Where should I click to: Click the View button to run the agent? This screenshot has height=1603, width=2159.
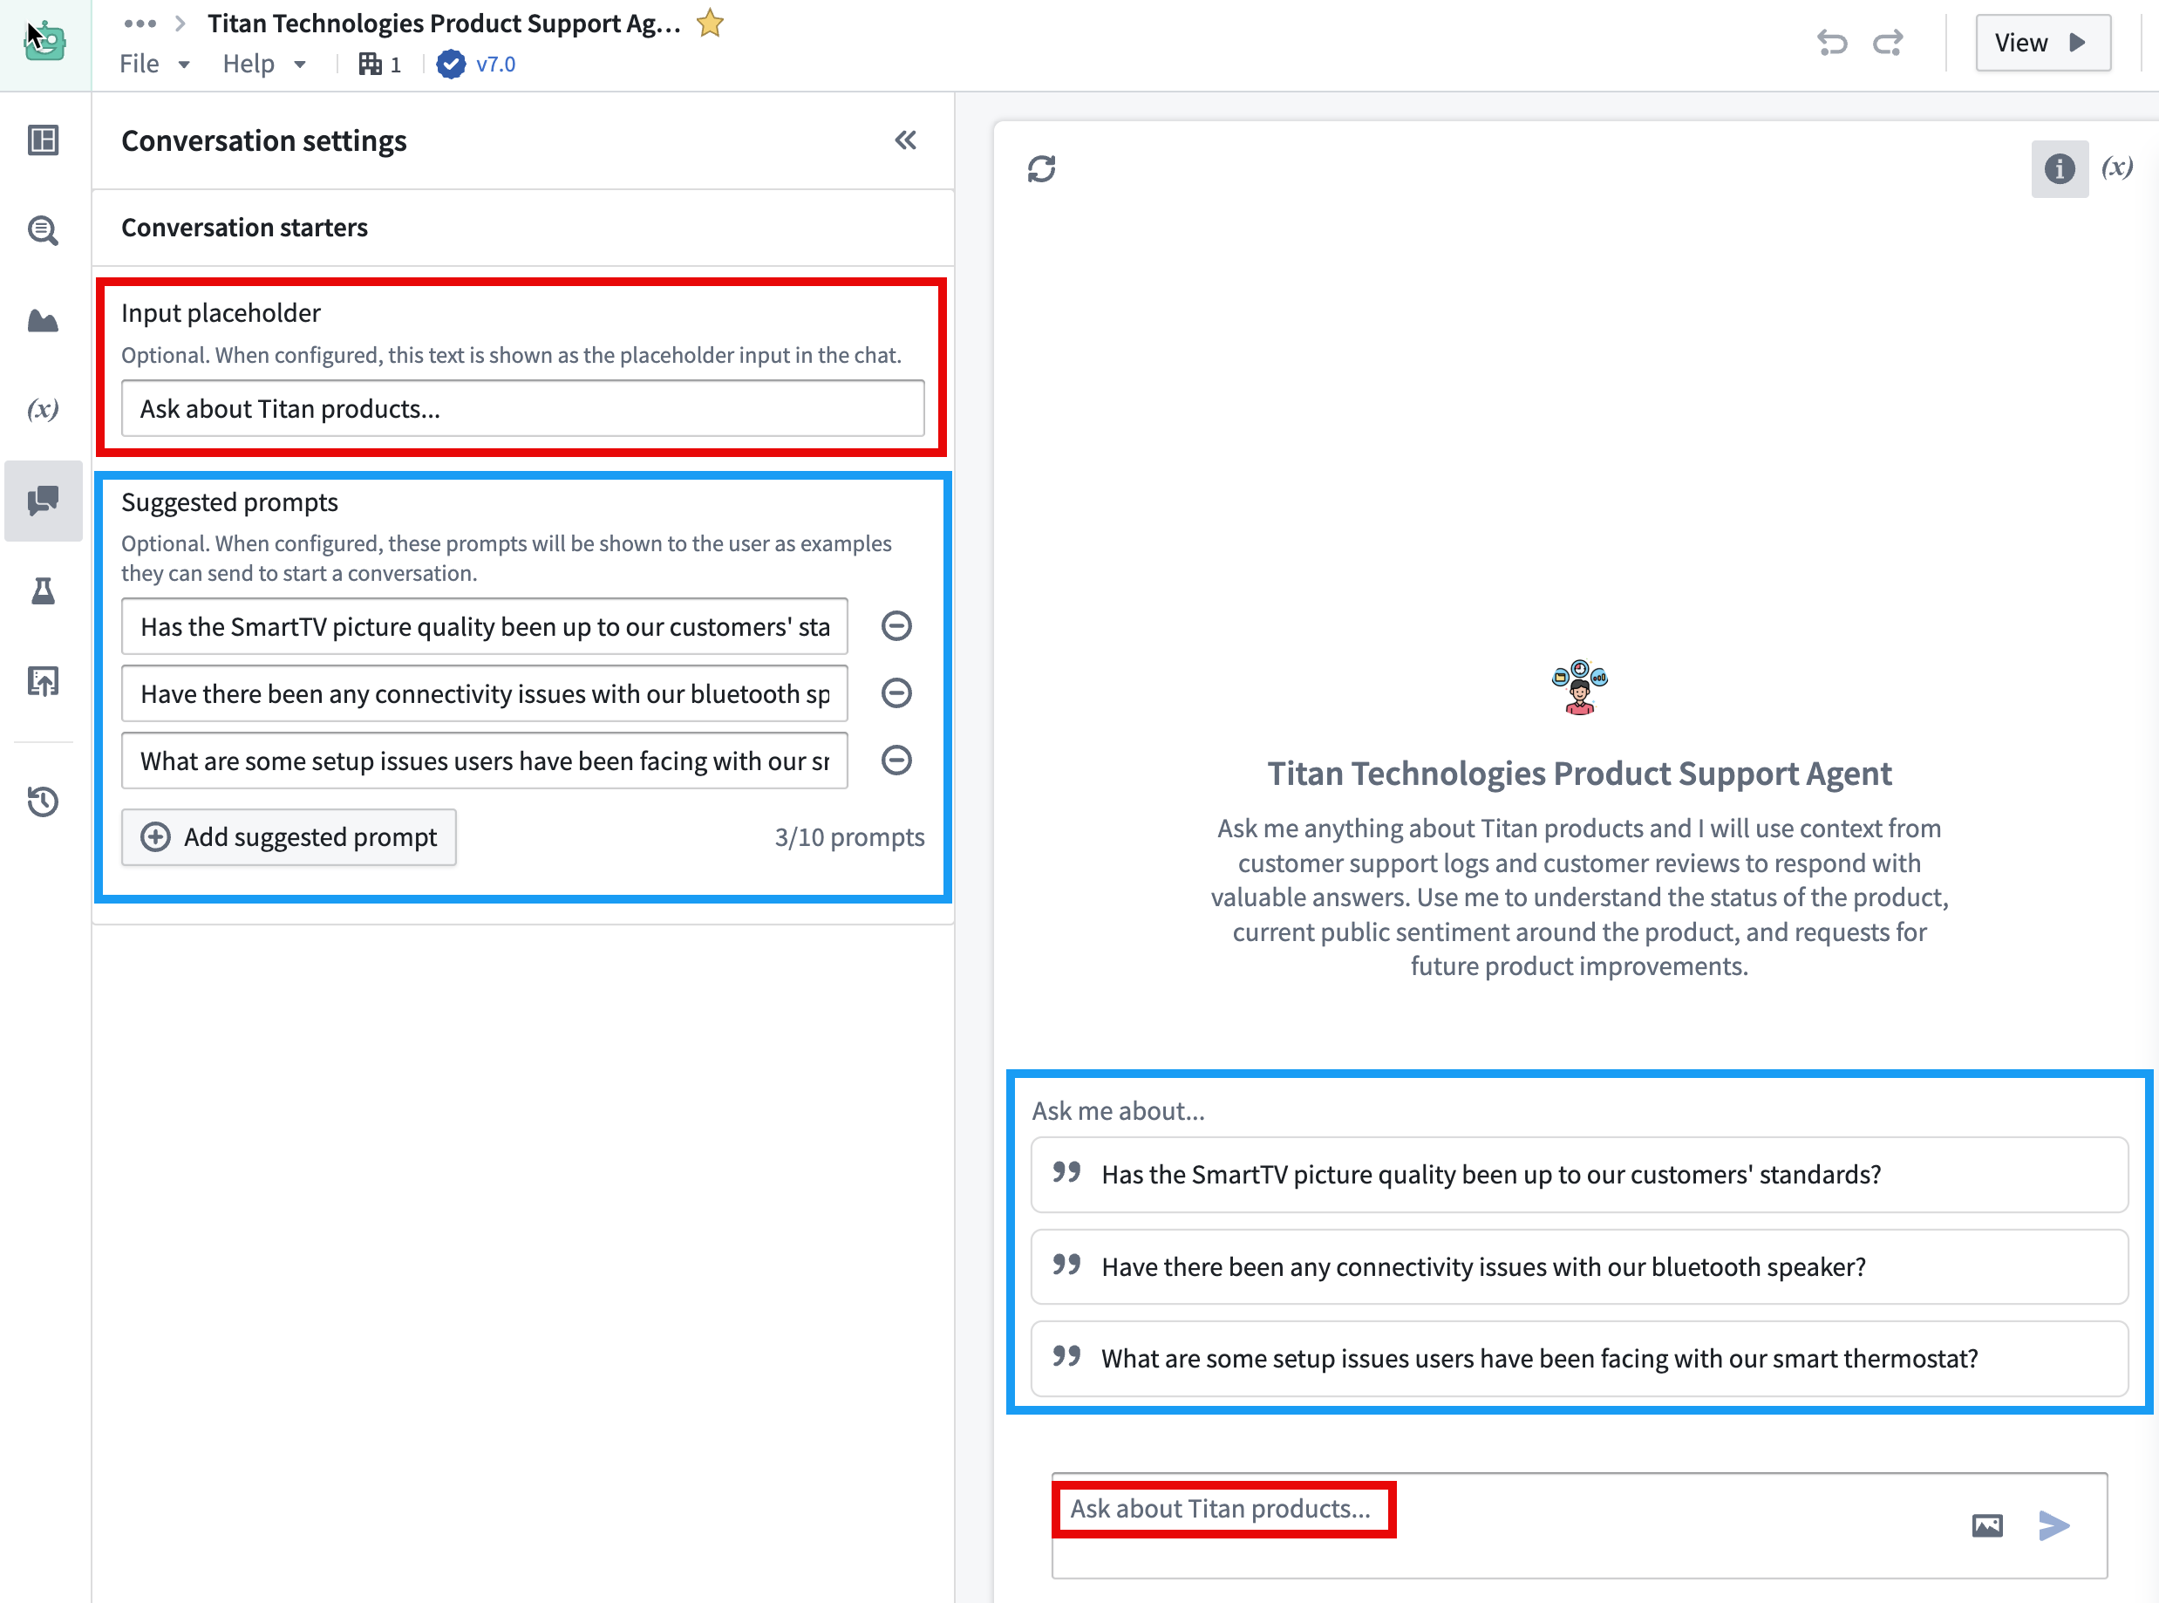coord(2043,42)
